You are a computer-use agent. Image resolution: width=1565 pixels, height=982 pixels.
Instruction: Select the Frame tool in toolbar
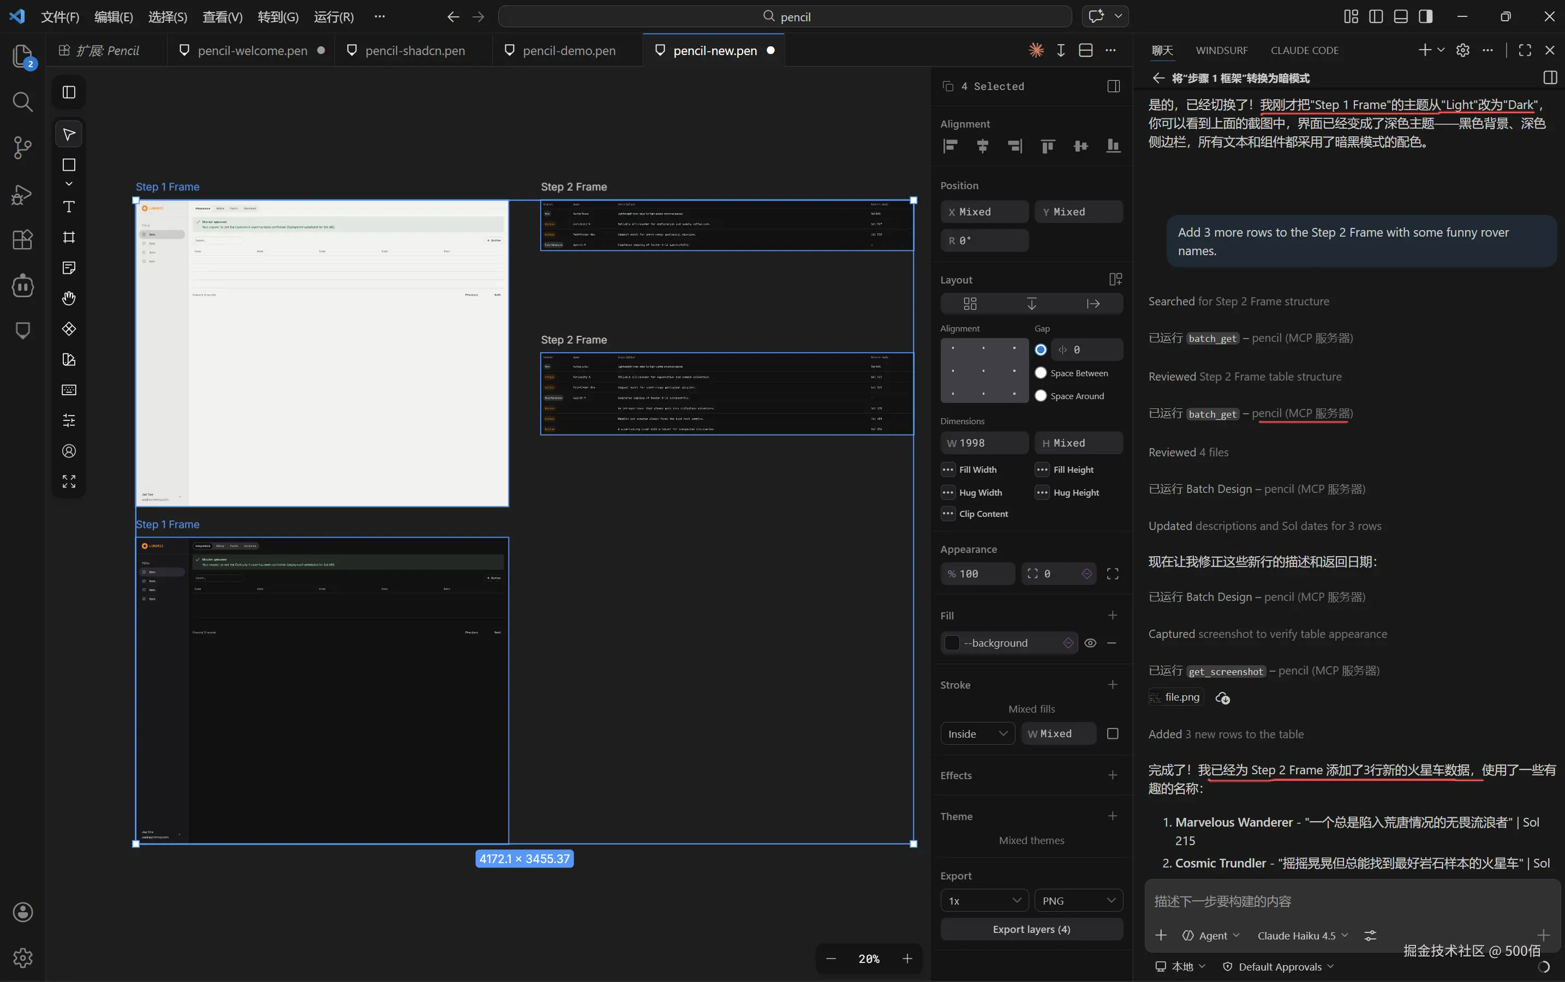point(69,237)
